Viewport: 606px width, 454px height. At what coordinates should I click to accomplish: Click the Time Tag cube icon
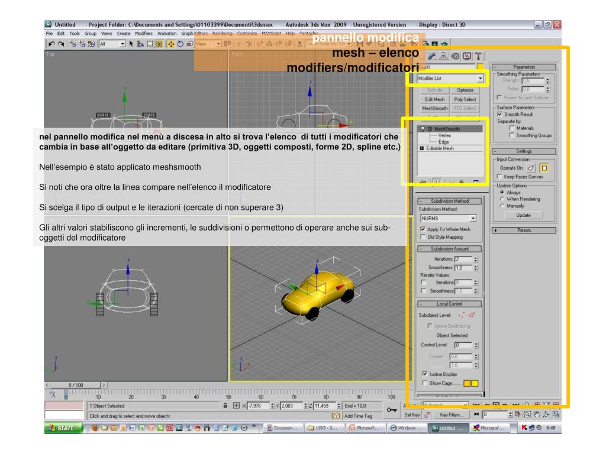[337, 416]
